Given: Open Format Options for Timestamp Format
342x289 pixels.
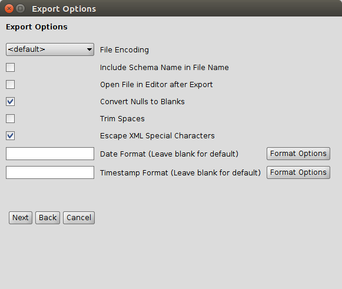Looking at the screenshot, I should point(298,172).
